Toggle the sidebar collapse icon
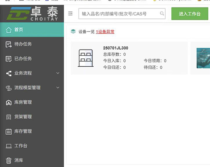Viewport: 210px width, 167px height. [71, 13]
